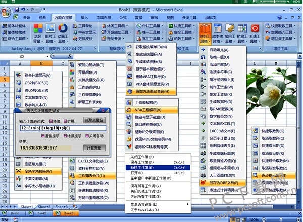Open the Name Box dropdown arrow
Image resolution: width=303 pixels, height=222 pixels.
(47, 56)
